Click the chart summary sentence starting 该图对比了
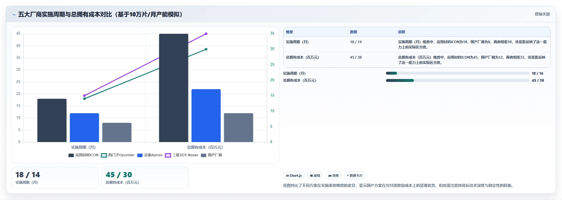 [399, 185]
